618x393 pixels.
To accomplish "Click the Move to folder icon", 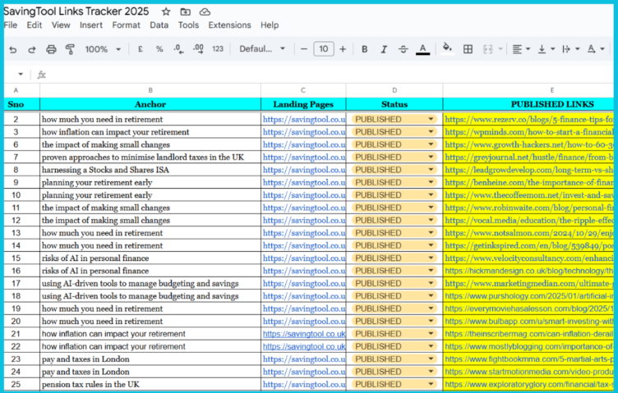I will pos(186,11).
